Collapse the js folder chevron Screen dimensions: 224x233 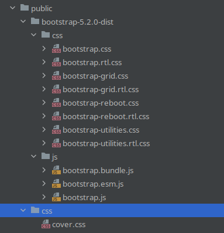[x=34, y=156]
